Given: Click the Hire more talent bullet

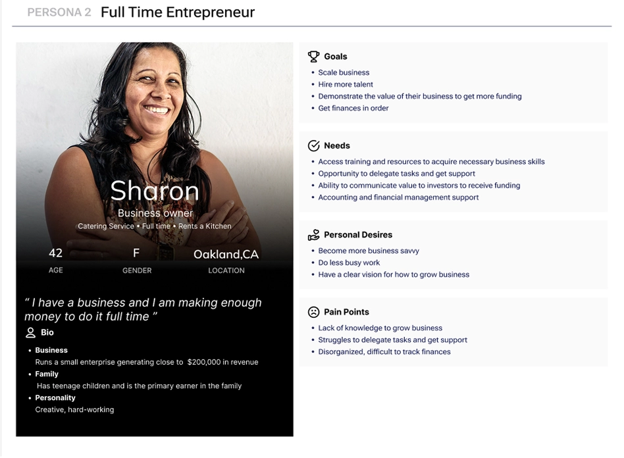Looking at the screenshot, I should 346,84.
